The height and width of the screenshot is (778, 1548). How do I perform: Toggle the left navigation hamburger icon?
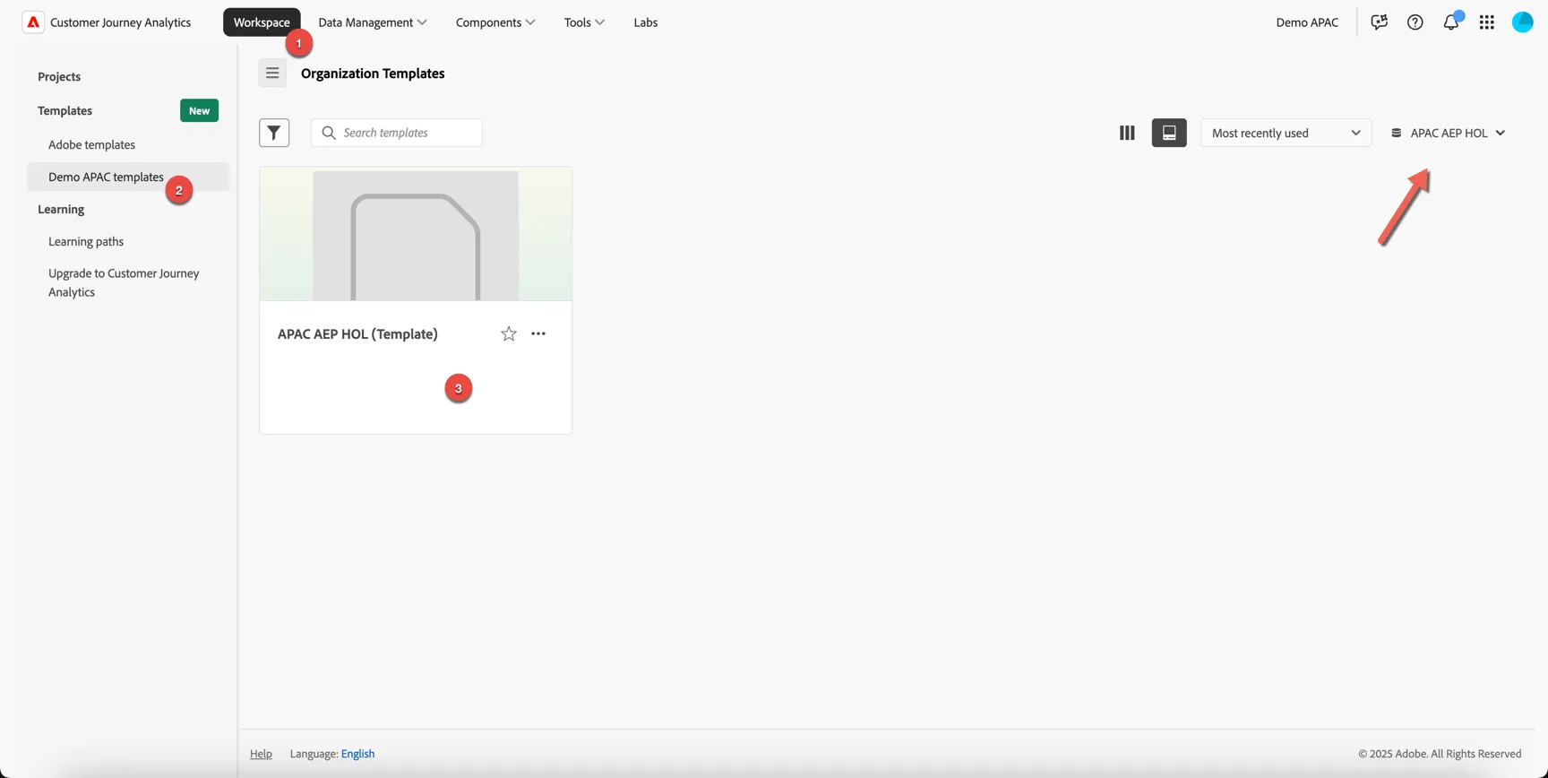[x=272, y=73]
